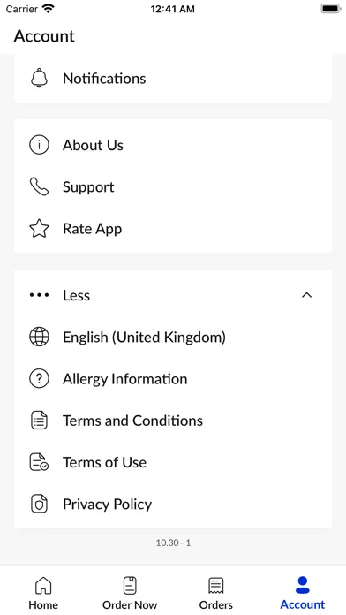
Task: Select the Account tab
Action: click(303, 593)
